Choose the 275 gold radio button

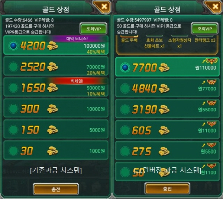click(x=125, y=151)
